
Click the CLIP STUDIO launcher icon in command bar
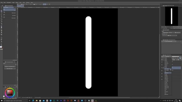tap(18, 4)
